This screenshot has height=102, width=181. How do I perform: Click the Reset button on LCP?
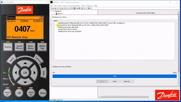tap(43, 93)
